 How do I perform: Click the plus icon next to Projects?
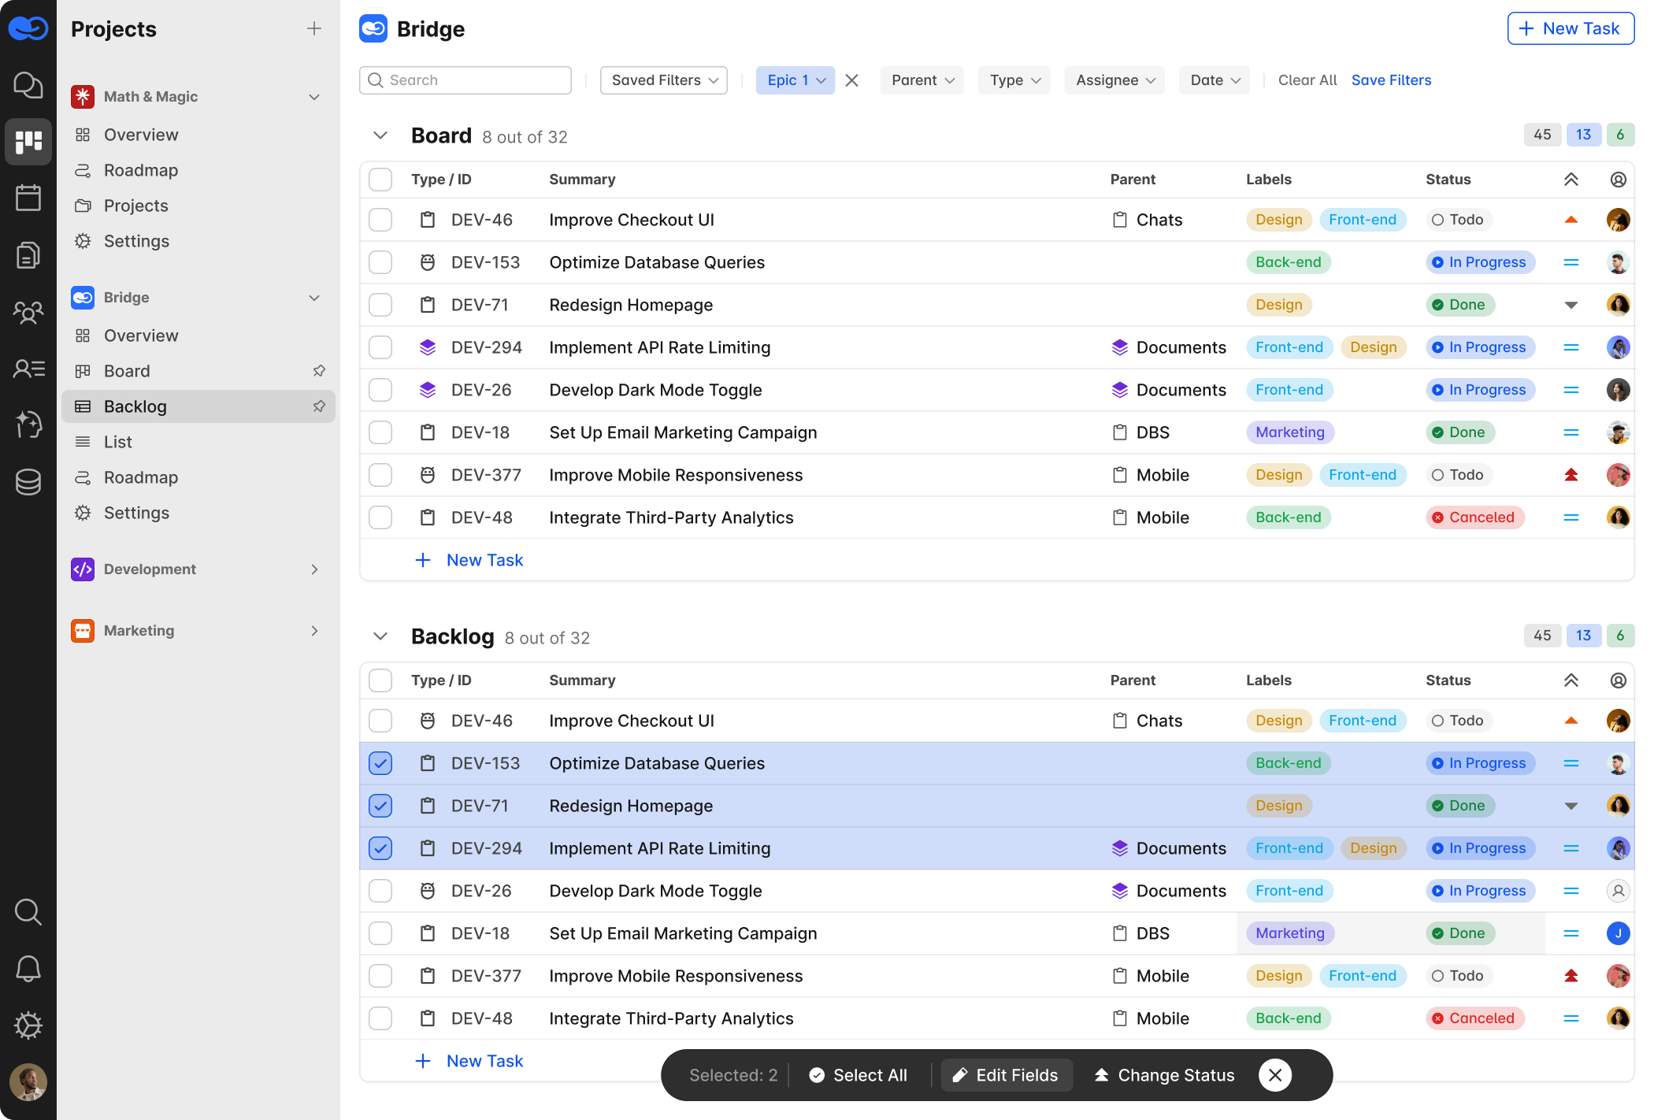(314, 29)
